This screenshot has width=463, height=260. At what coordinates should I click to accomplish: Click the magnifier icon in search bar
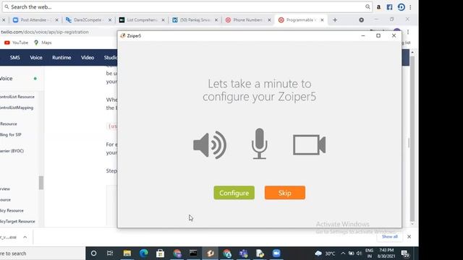tap(368, 6)
